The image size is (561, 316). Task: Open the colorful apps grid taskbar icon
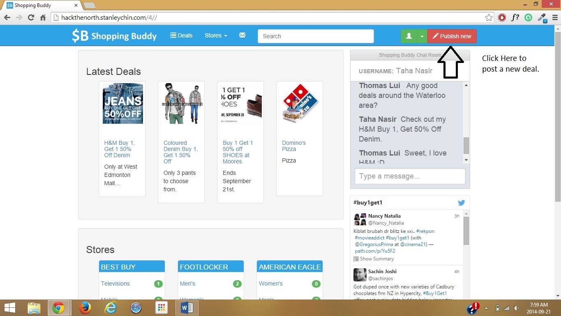(x=162, y=308)
